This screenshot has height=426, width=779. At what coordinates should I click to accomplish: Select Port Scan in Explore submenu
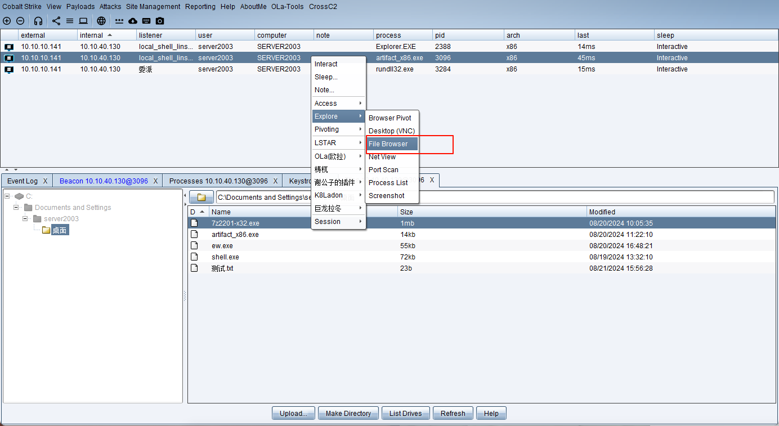(x=392, y=170)
